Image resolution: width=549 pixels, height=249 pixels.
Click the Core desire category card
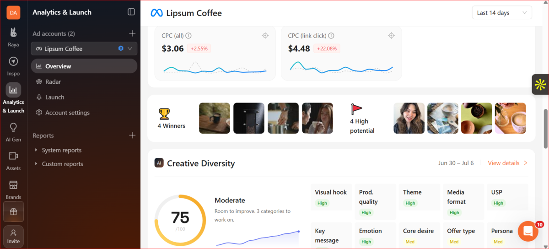[x=419, y=236]
